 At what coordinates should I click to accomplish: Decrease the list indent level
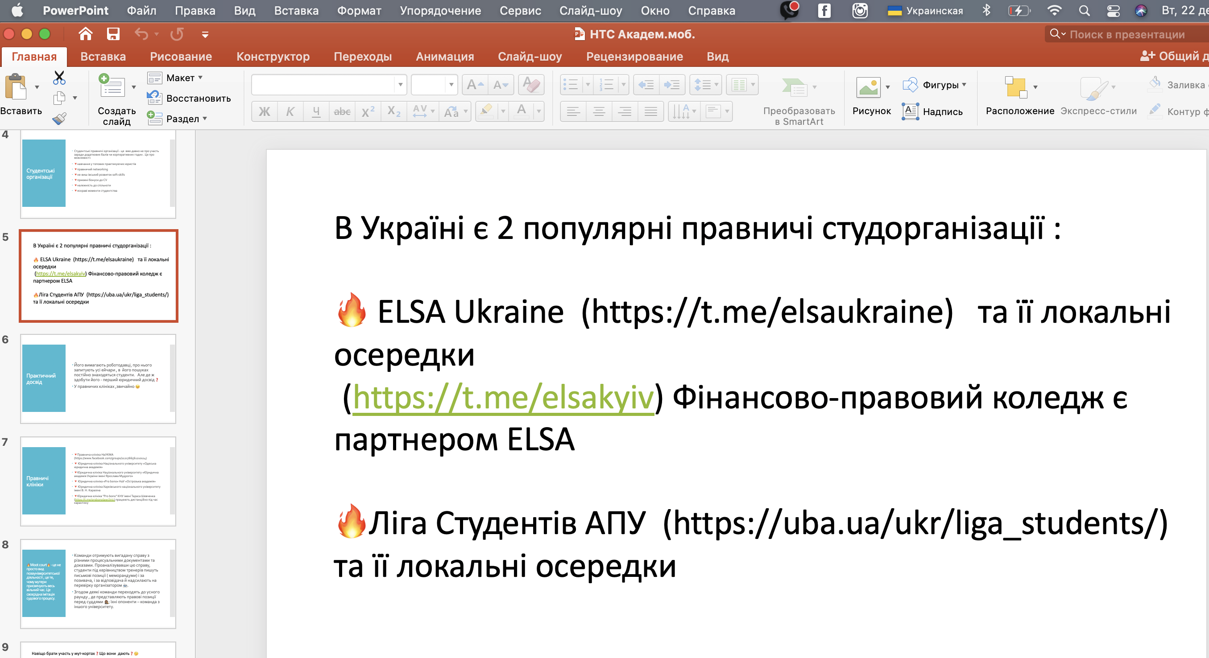tap(646, 85)
